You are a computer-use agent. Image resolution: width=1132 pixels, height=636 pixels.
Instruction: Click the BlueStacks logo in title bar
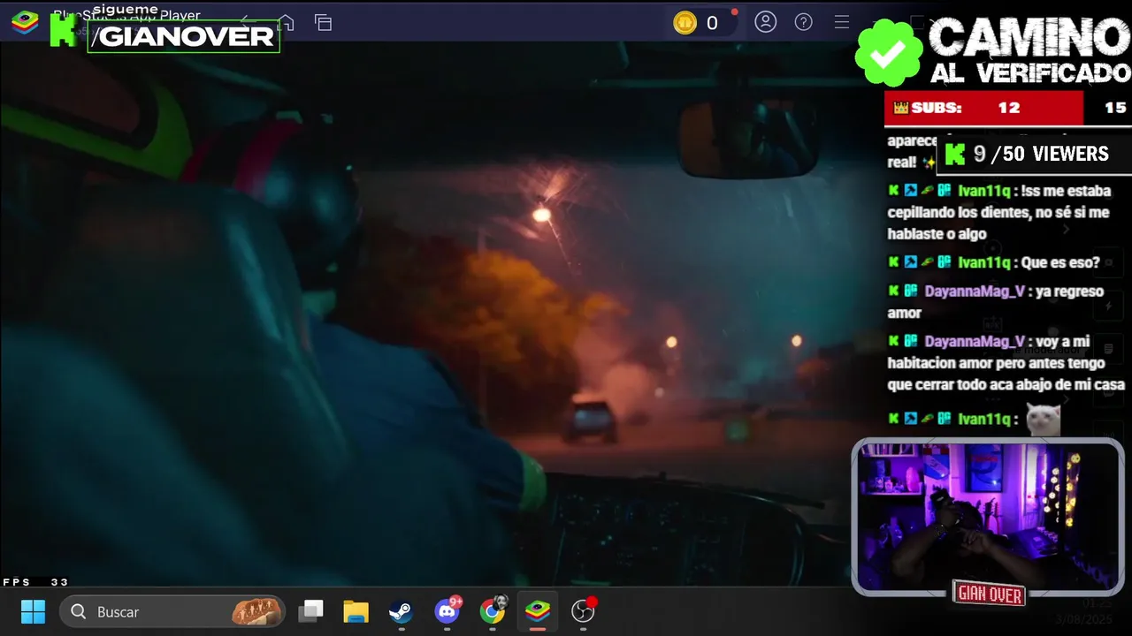tap(25, 23)
